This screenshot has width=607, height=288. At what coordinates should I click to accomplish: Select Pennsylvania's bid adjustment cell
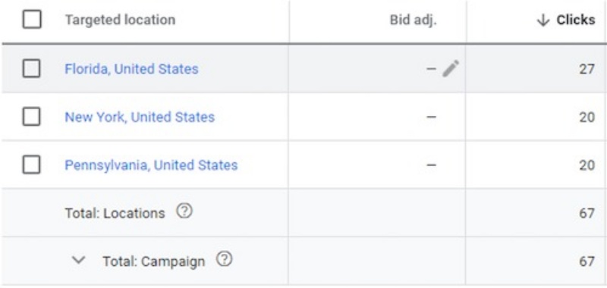377,165
